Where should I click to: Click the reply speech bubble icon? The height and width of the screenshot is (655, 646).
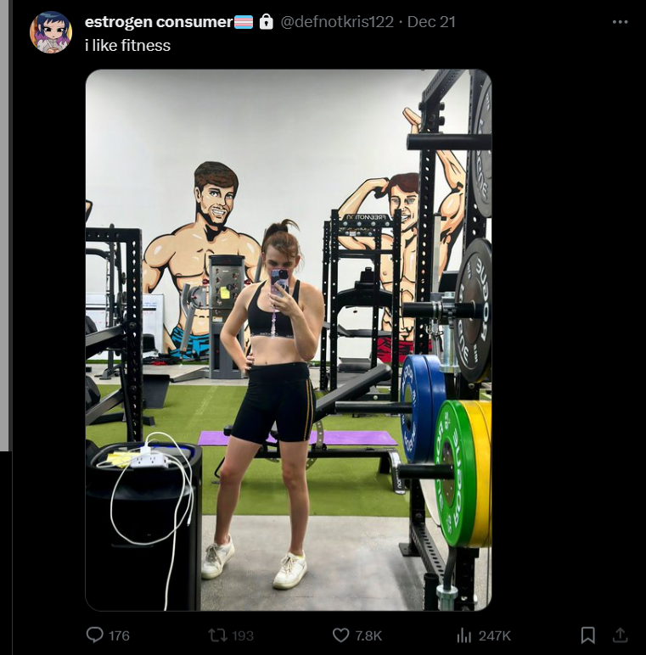(94, 635)
